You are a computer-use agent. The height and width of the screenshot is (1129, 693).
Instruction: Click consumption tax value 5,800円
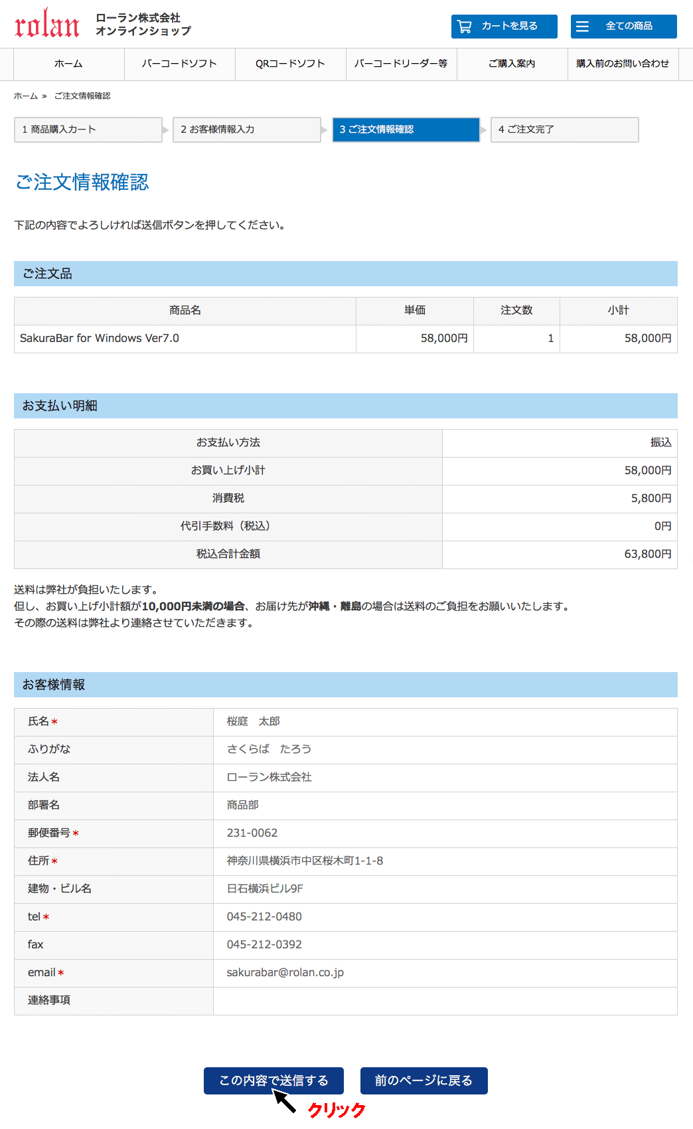(x=651, y=498)
